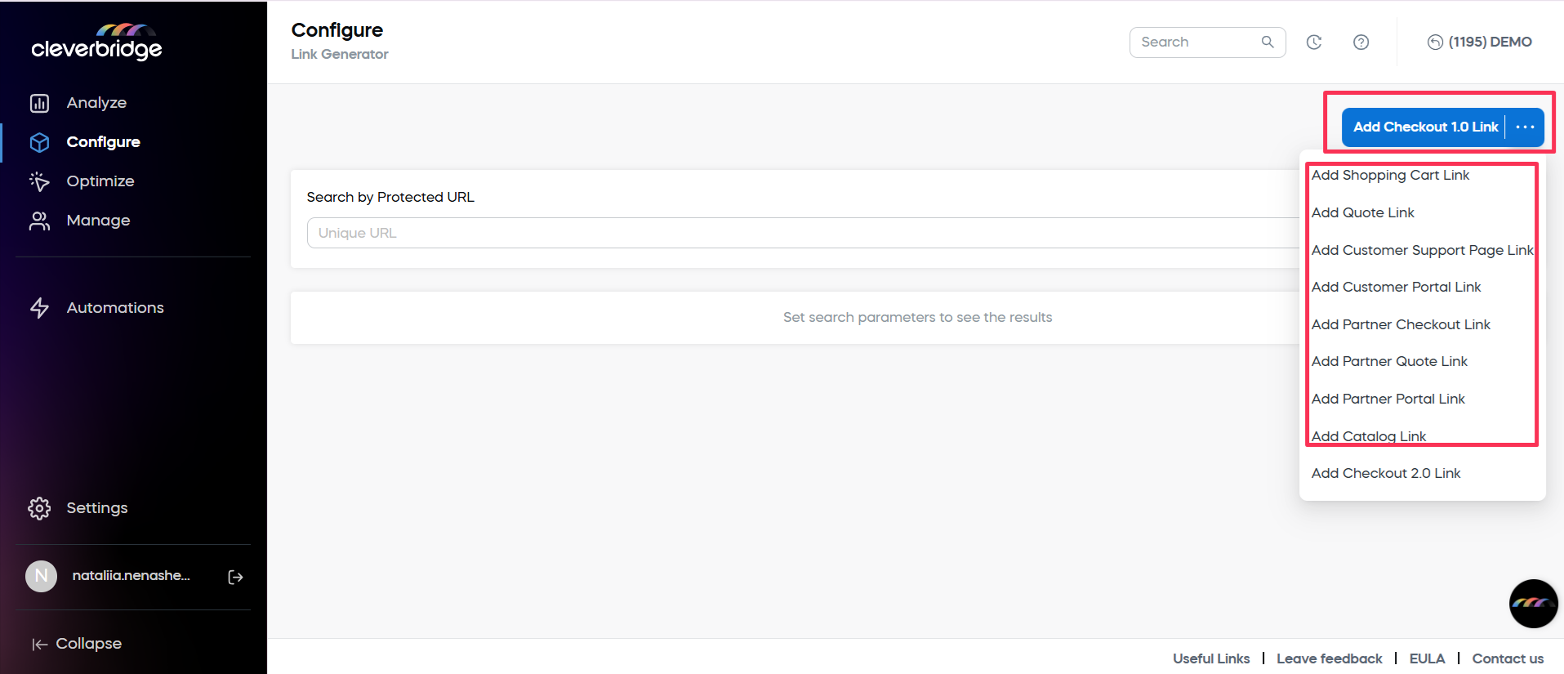Click the Automations lightning bolt icon
Screen dimensions: 1564x674
click(39, 308)
